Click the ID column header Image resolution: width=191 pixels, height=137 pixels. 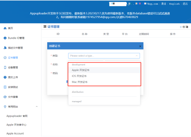pos(58,34)
